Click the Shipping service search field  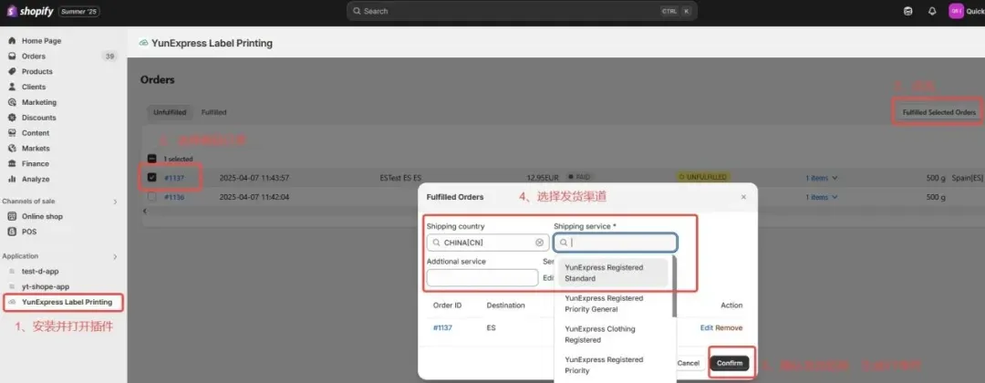pyautogui.click(x=616, y=243)
